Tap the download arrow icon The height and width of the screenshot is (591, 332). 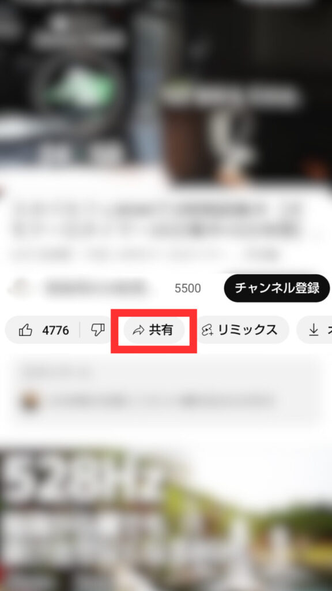(313, 330)
